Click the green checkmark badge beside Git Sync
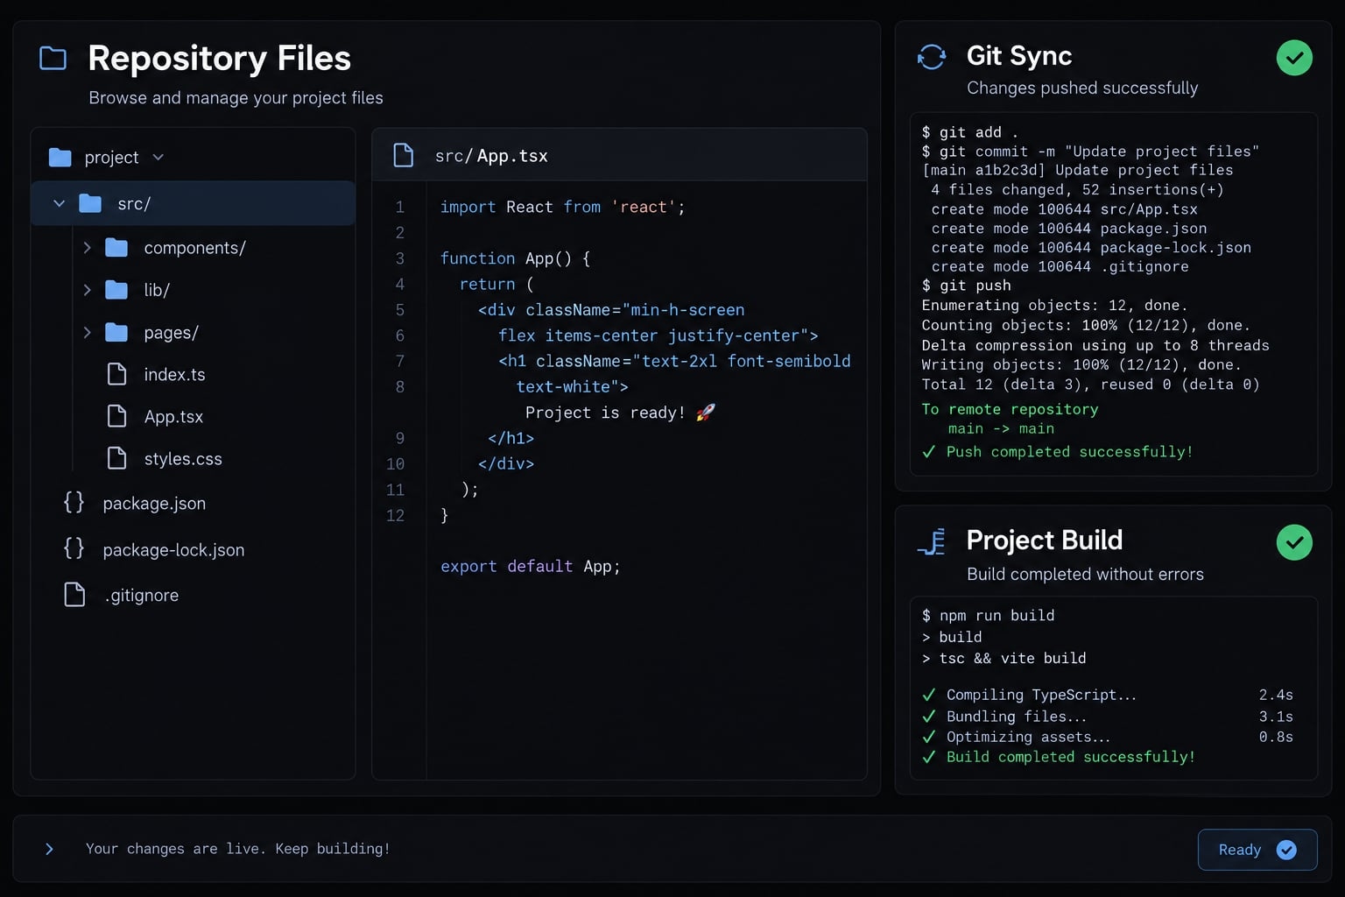The height and width of the screenshot is (897, 1345). point(1294,58)
